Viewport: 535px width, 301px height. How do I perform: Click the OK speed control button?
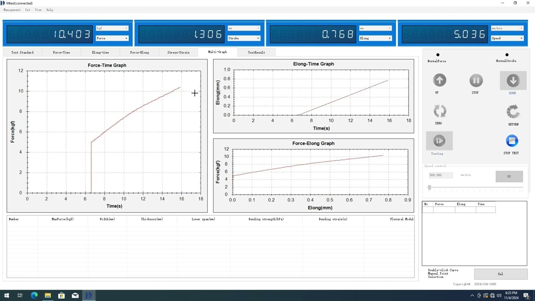[509, 176]
